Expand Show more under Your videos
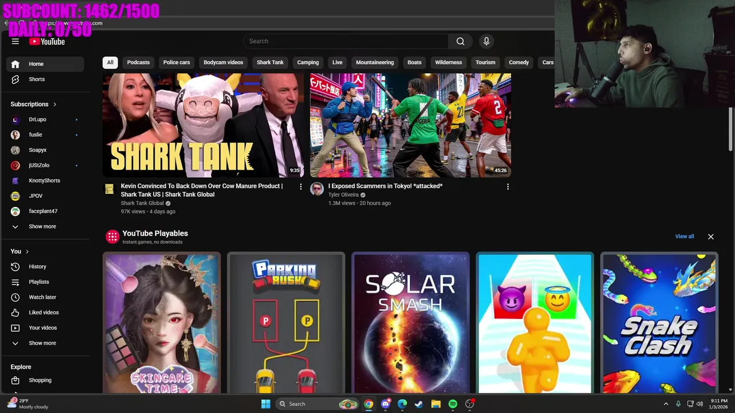The image size is (735, 413). 45,343
